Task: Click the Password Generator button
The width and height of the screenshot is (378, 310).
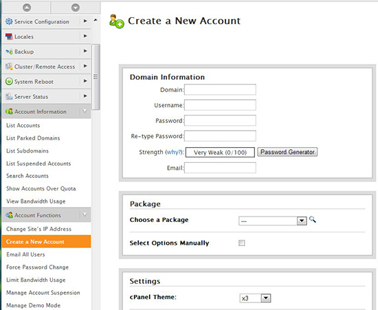Action: [287, 152]
